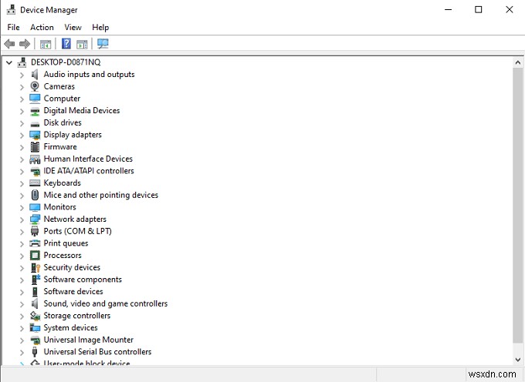Click the Security devices key icon
Image resolution: width=525 pixels, height=382 pixels.
[x=36, y=267]
